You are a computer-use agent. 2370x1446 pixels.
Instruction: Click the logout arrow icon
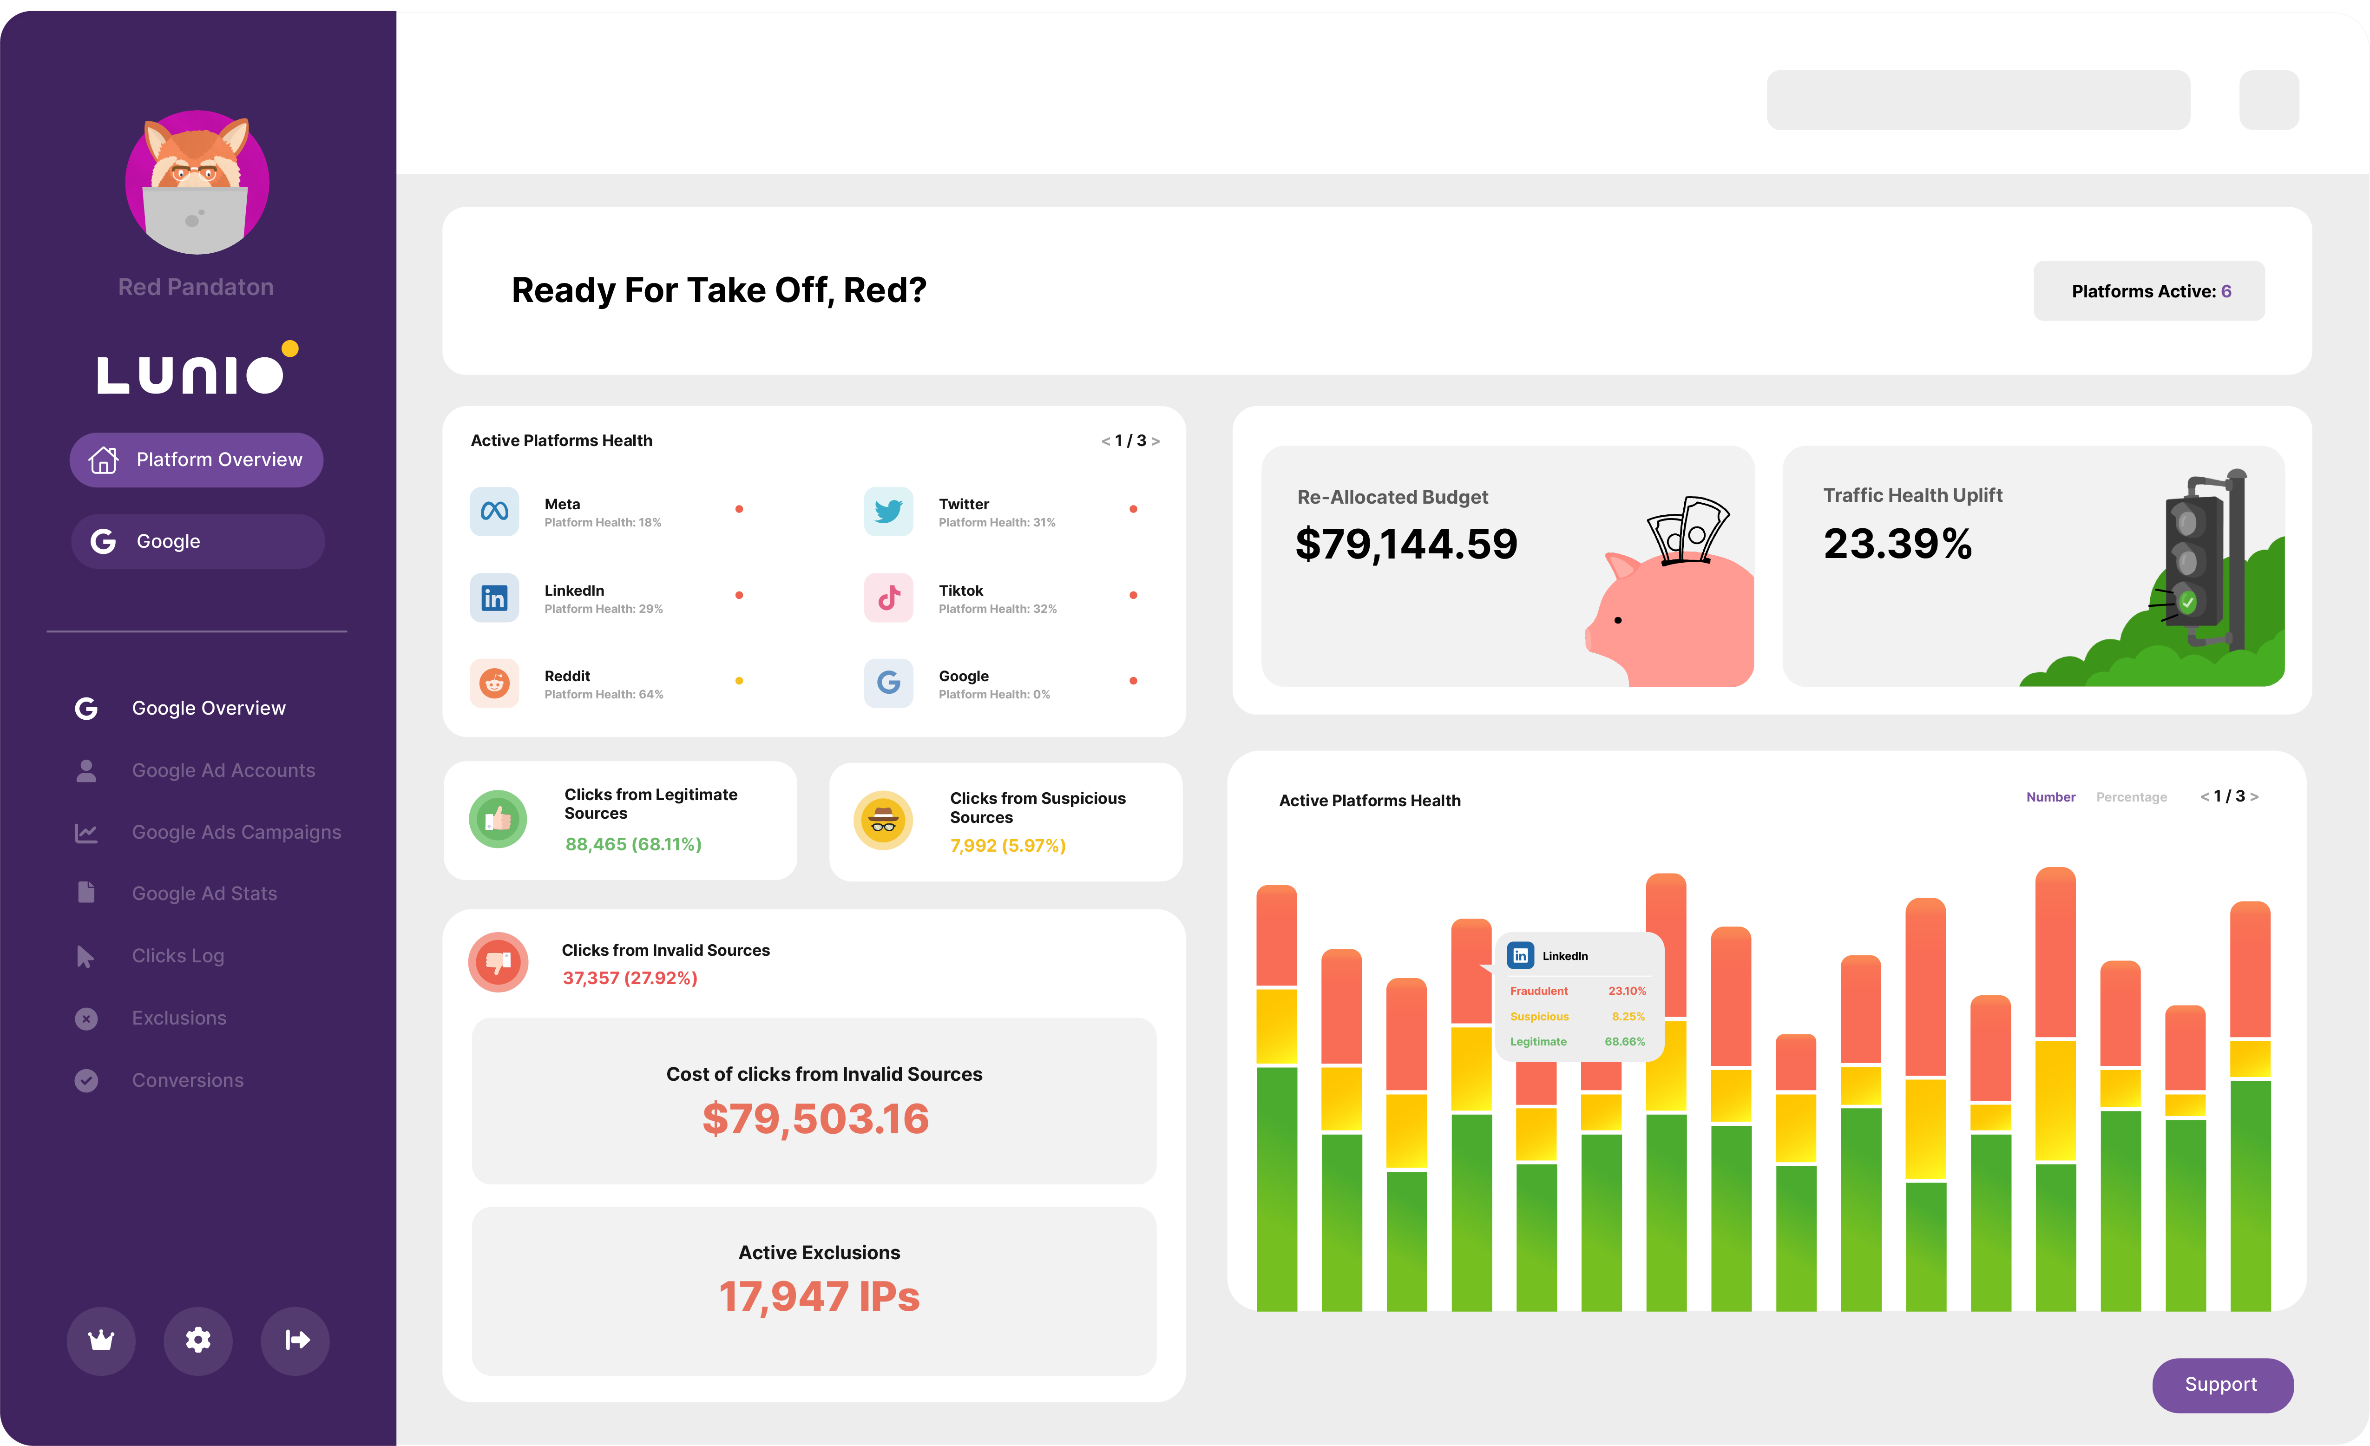click(x=296, y=1340)
